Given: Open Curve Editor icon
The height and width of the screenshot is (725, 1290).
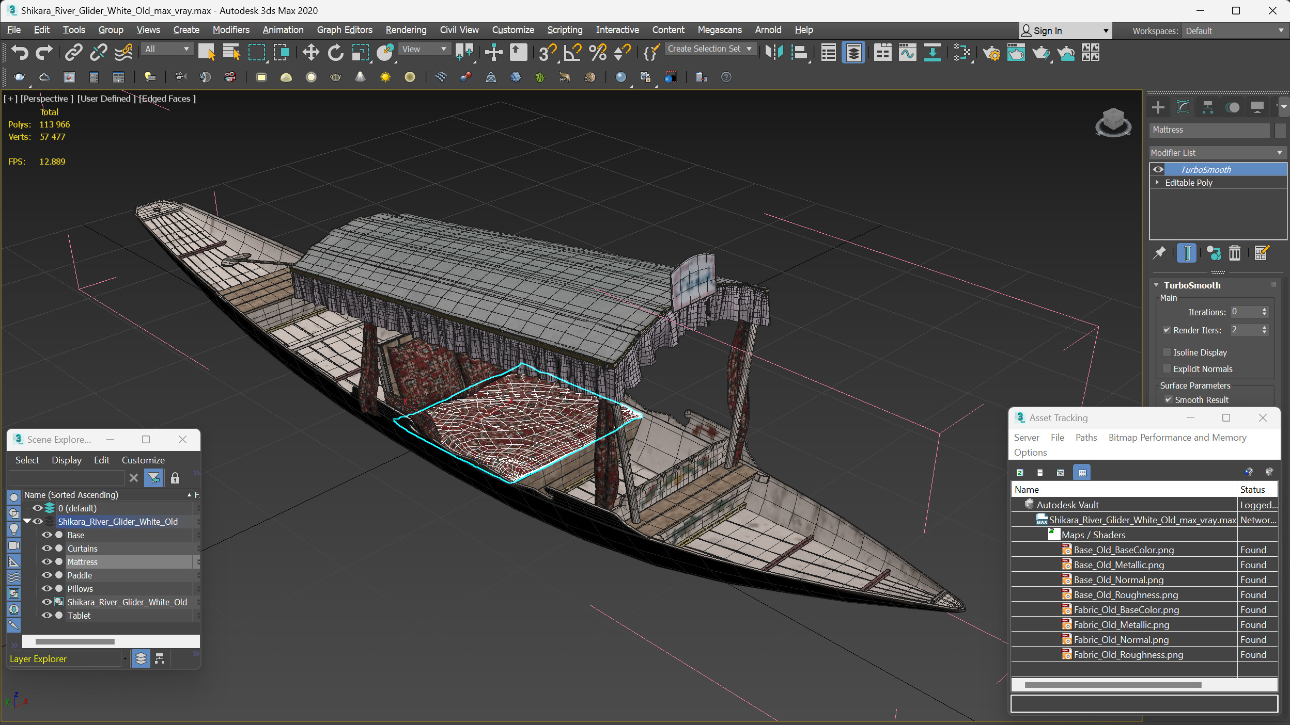Looking at the screenshot, I should click(907, 52).
